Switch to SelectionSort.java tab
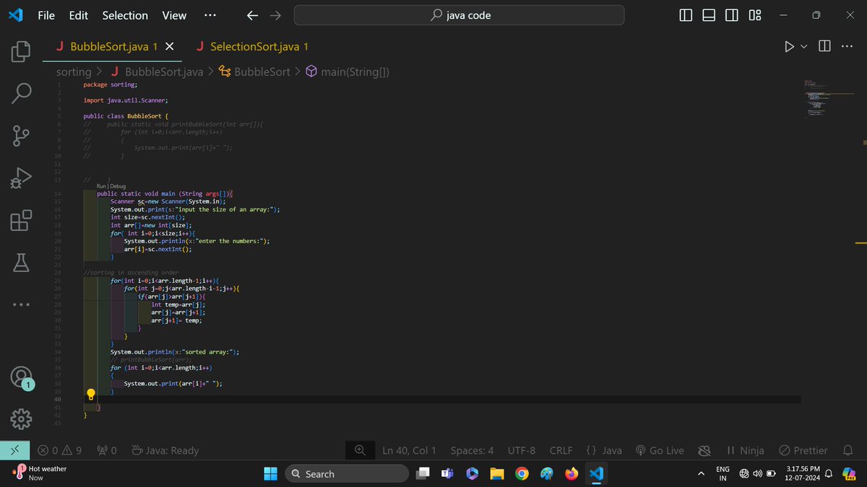Screen dimensions: 867x487 [x=253, y=46]
